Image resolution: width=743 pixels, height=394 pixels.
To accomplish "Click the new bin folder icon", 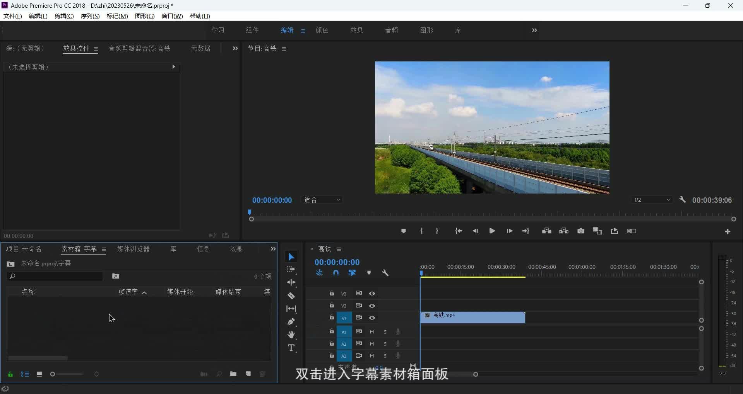I will coord(233,374).
